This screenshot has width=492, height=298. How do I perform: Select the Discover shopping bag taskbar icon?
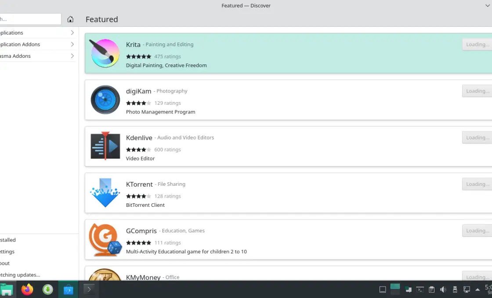(69, 290)
